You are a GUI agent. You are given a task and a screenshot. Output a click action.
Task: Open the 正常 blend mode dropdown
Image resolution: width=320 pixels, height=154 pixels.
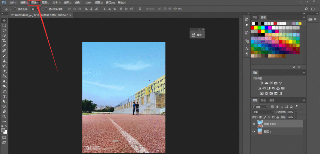click(x=263, y=112)
